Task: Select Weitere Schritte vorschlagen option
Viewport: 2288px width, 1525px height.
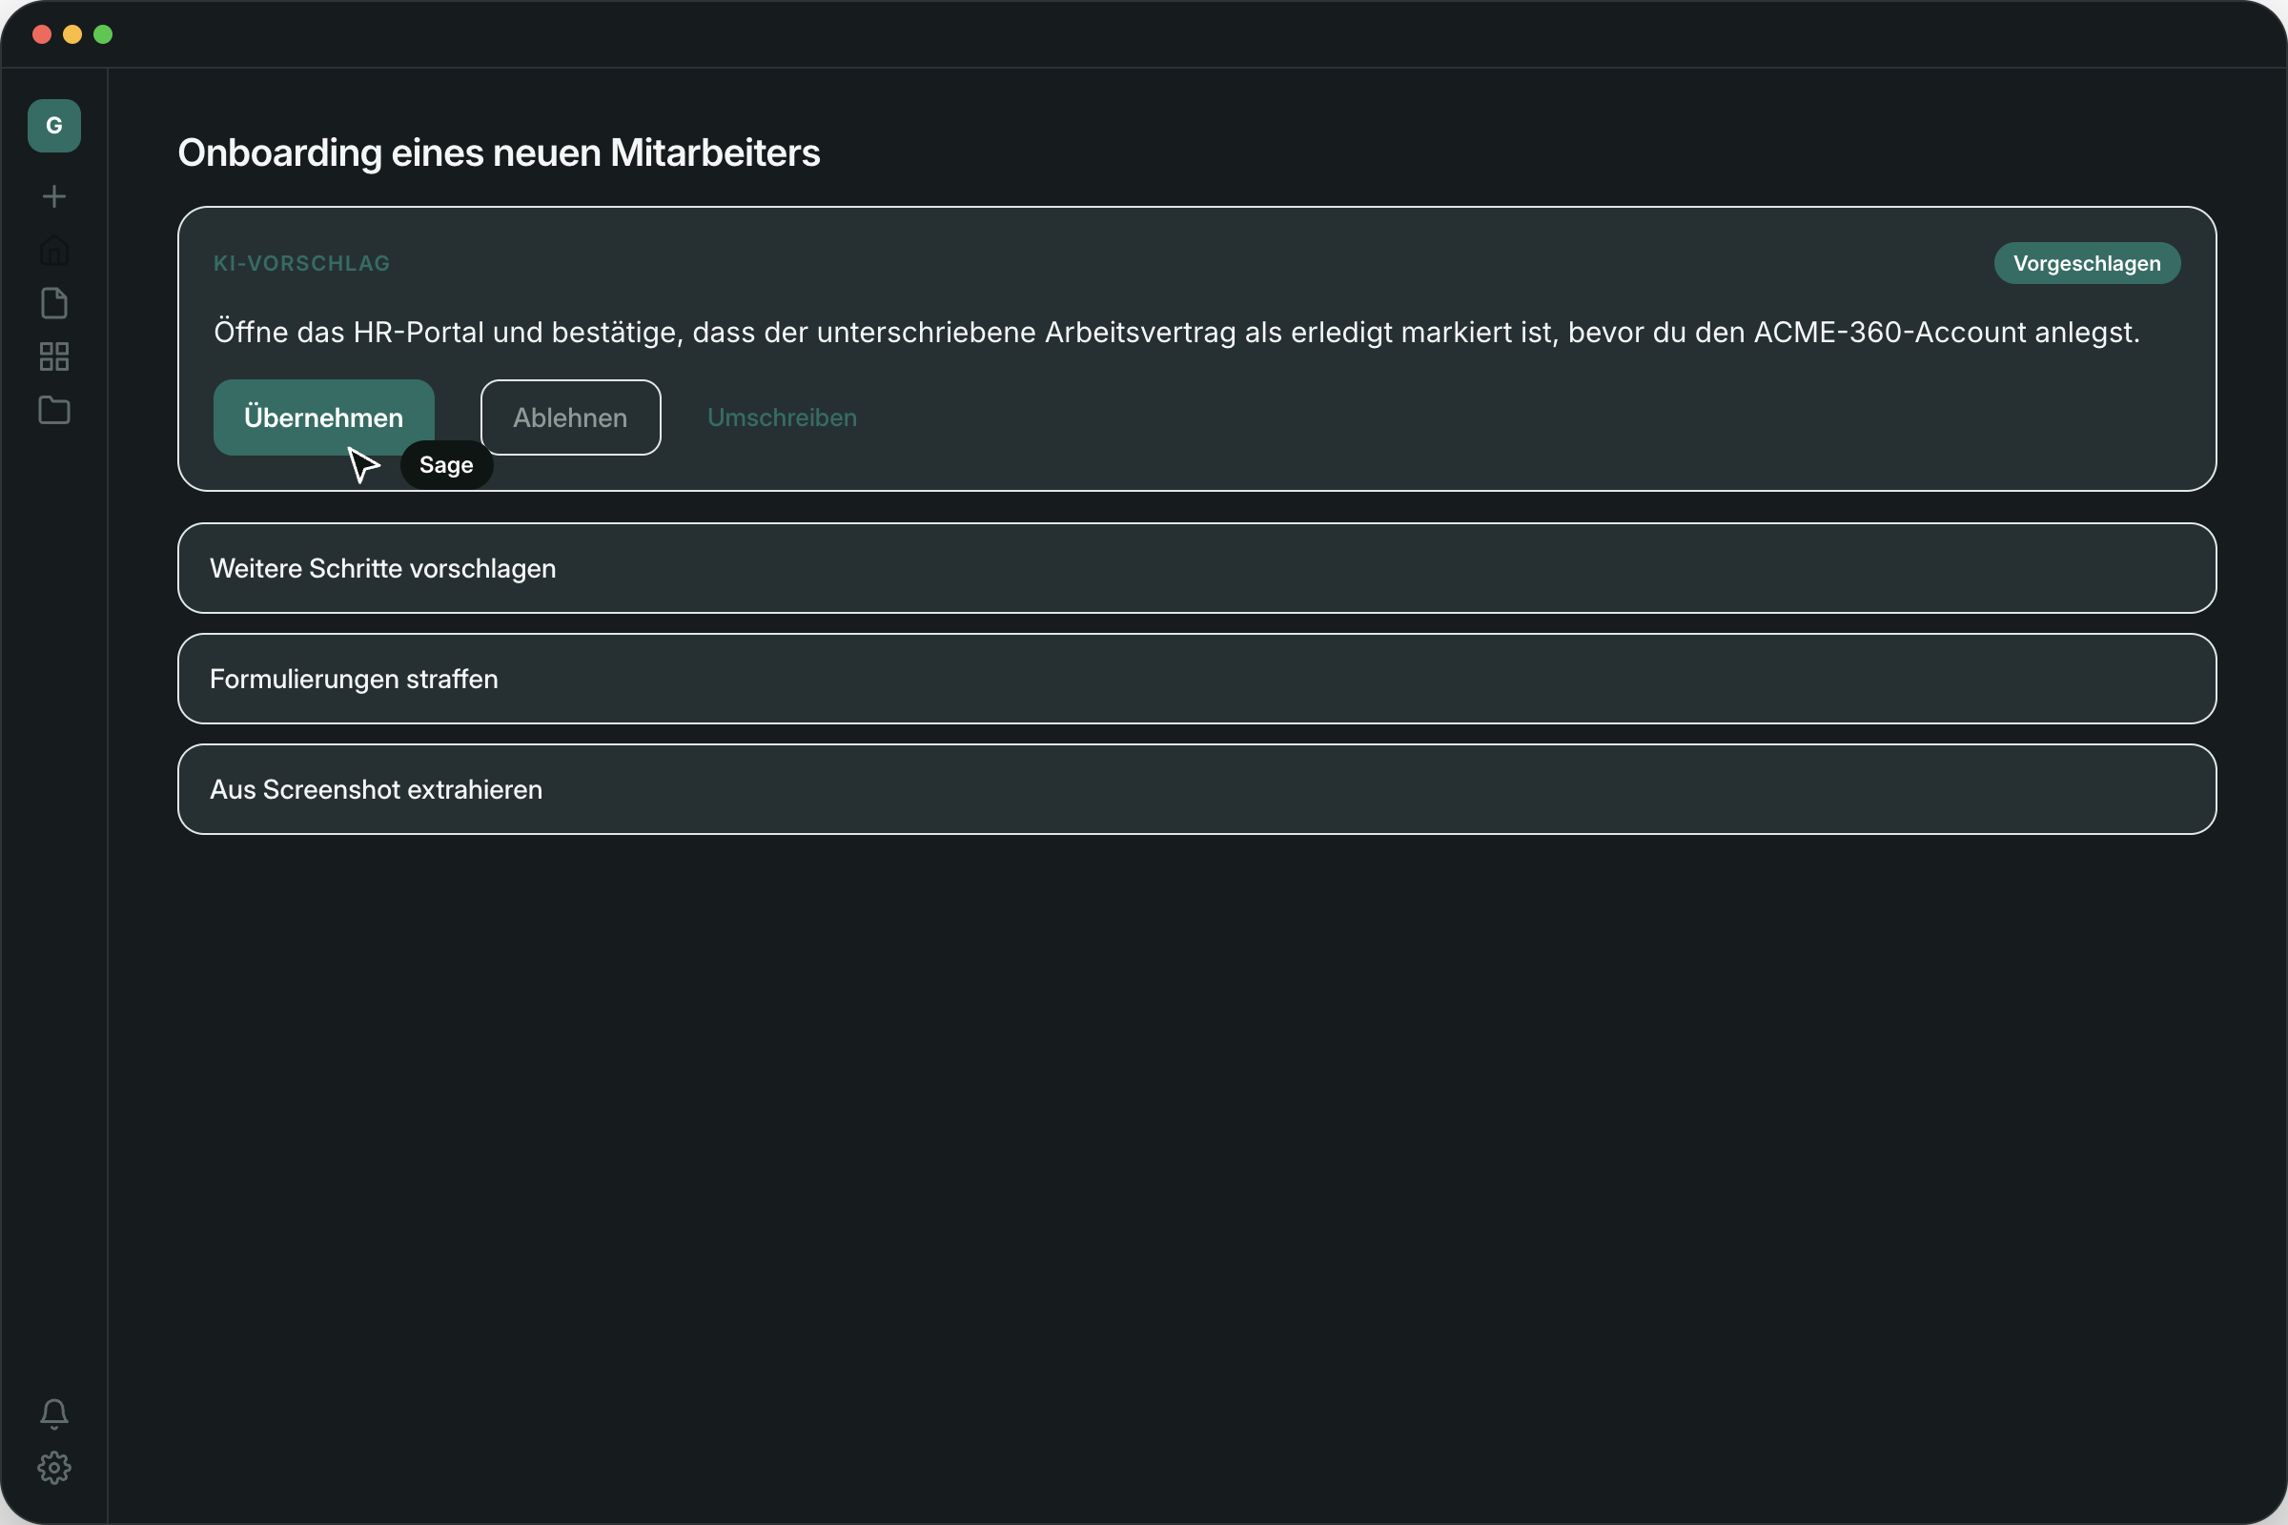Action: point(1196,568)
